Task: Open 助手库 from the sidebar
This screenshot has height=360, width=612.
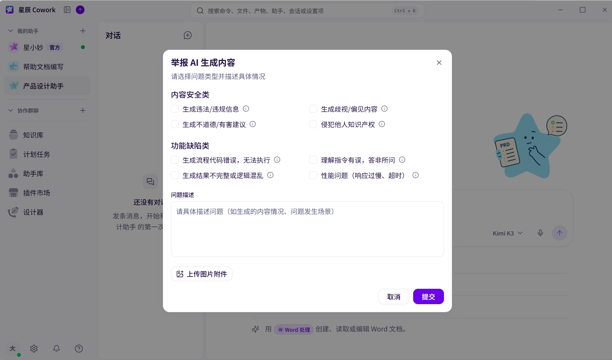Action: [47, 174]
